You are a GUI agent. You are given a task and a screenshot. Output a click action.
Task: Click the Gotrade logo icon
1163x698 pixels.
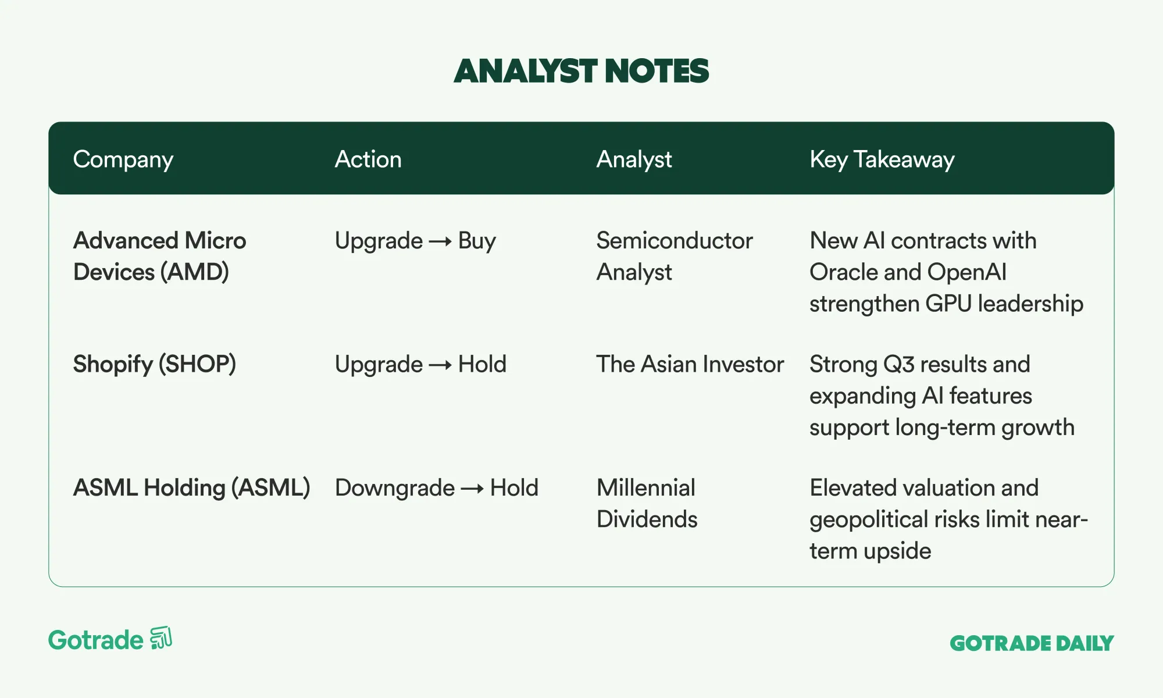tap(161, 638)
